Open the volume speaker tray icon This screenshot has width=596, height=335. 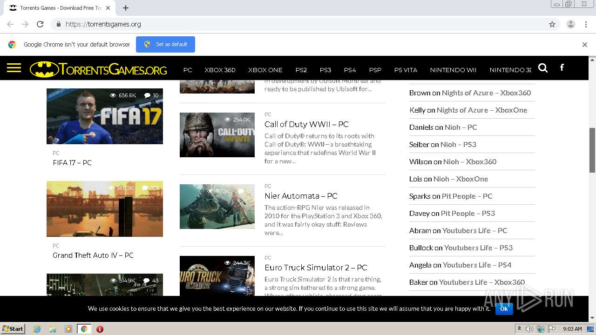pyautogui.click(x=529, y=329)
